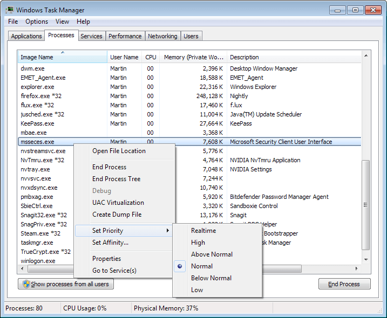Sort by the CPU column header
This screenshot has height=318, width=387.
(151, 57)
